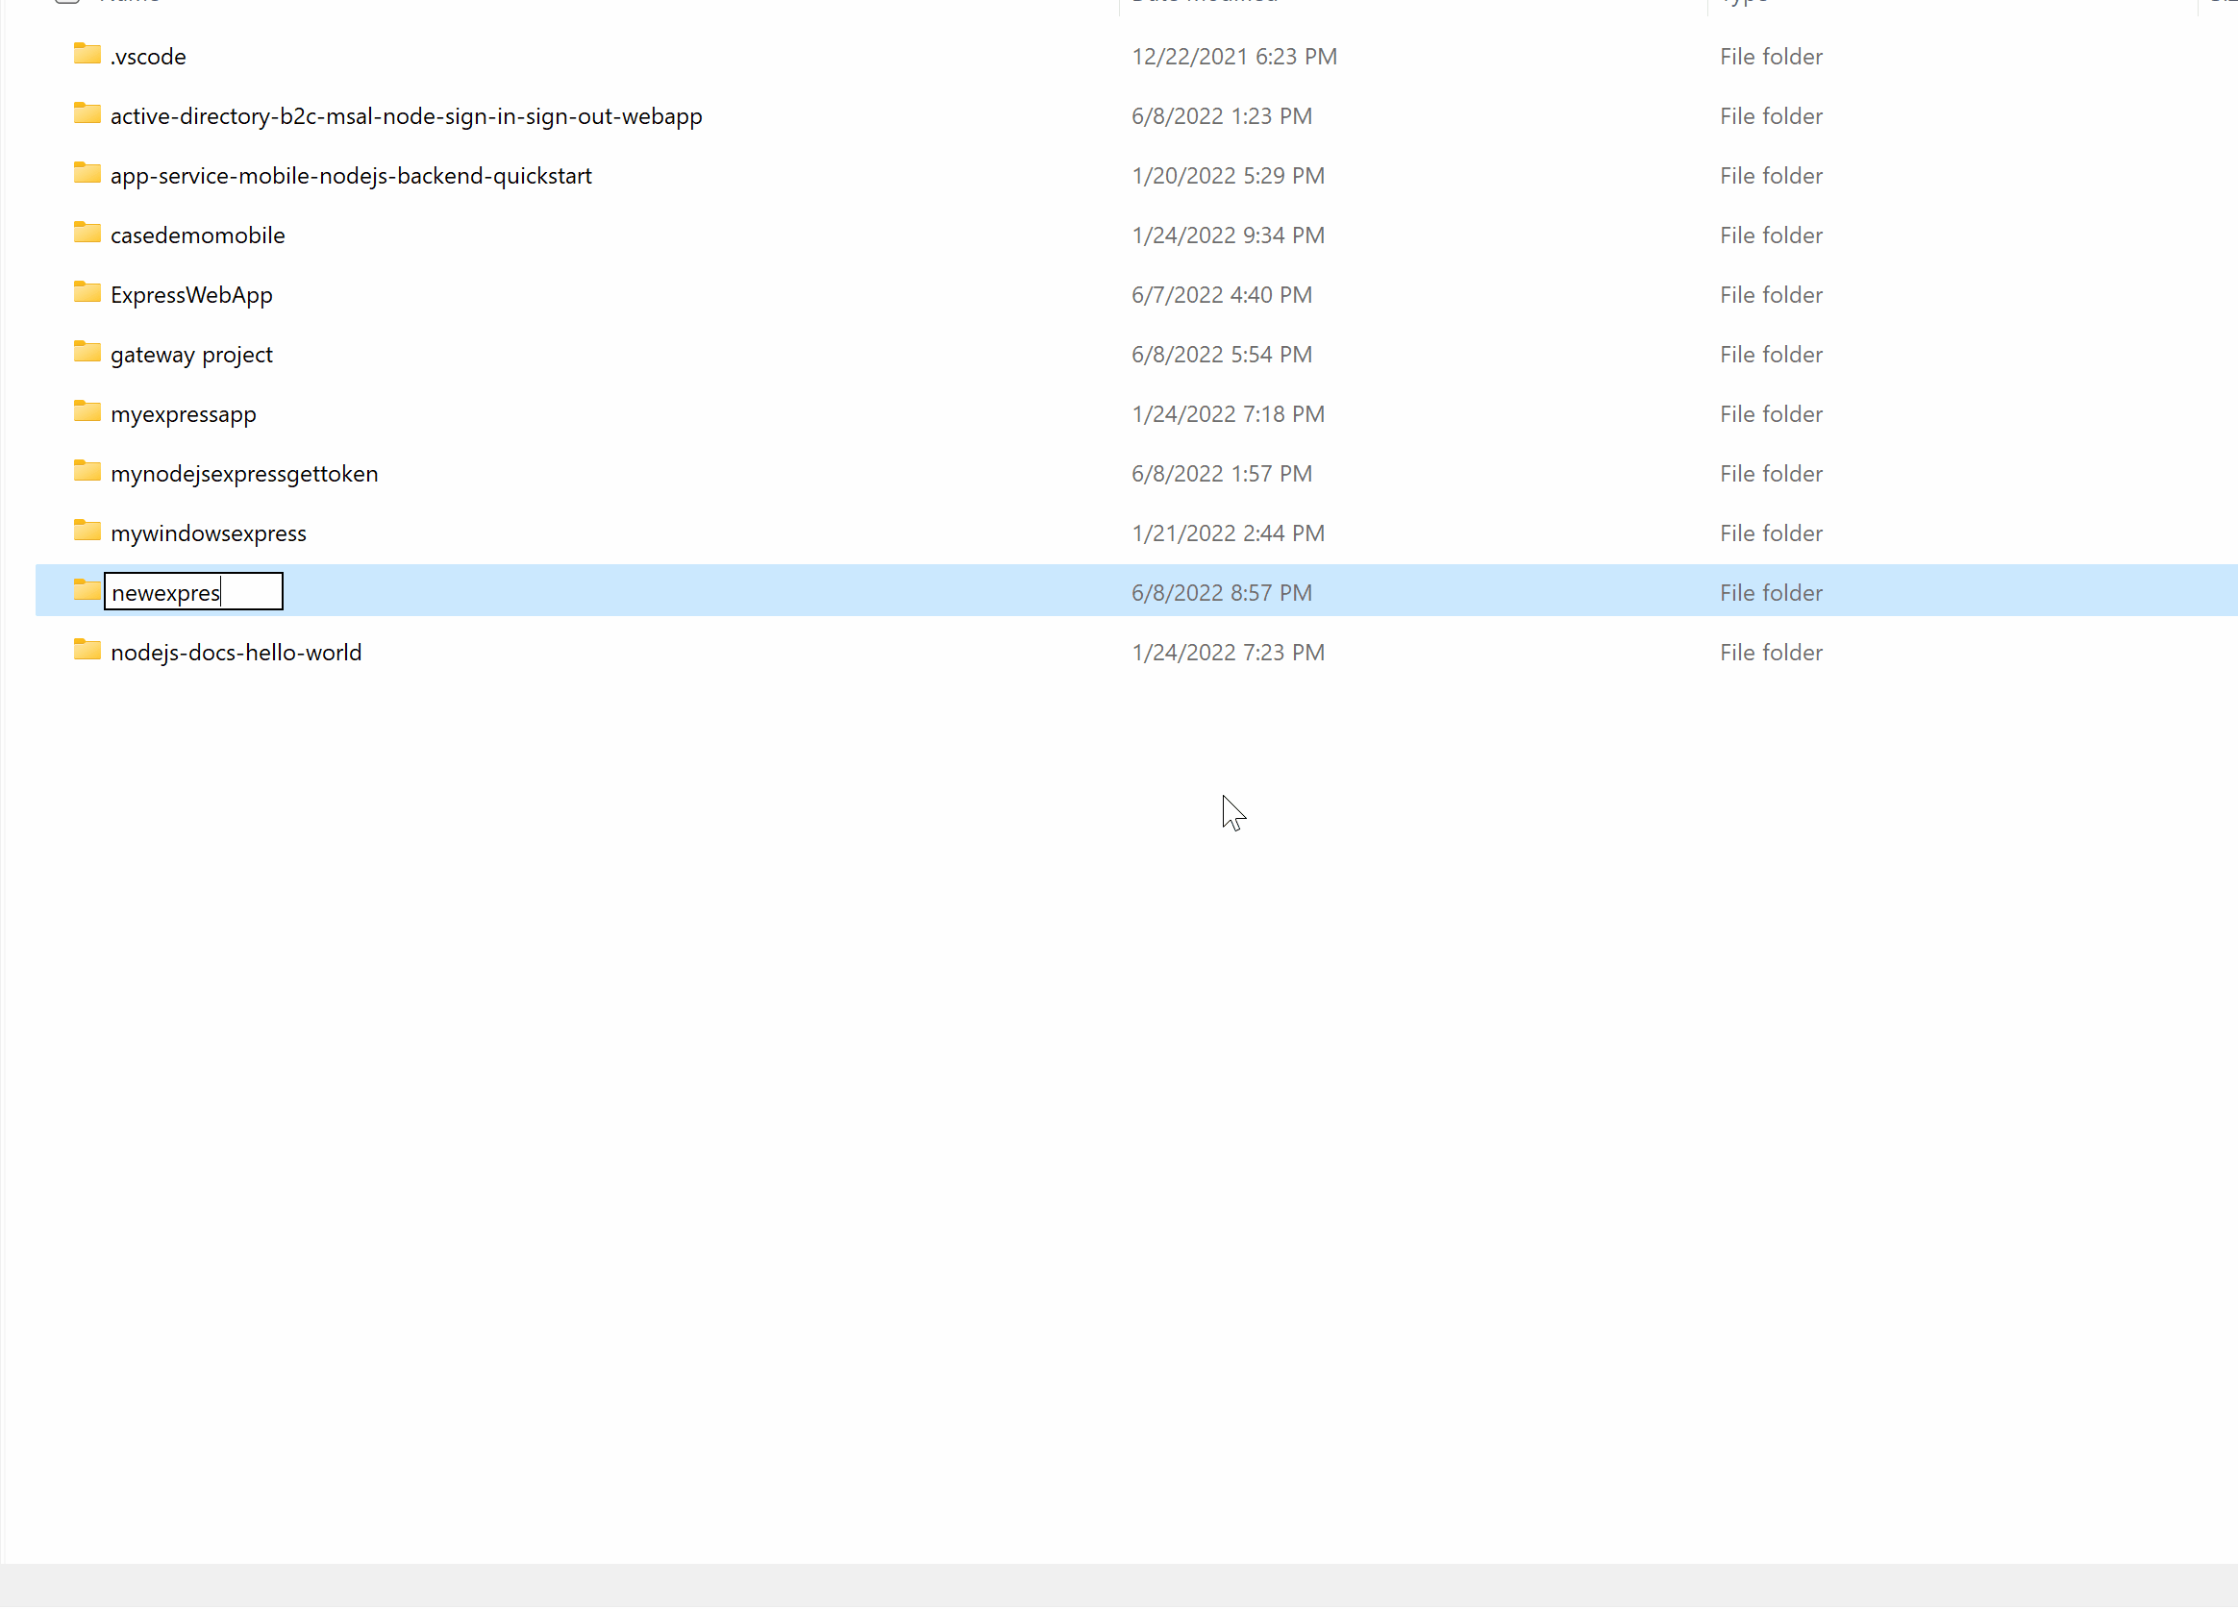Image resolution: width=2238 pixels, height=1609 pixels.
Task: Click the 6/8/2022 5:54 PM modified date
Action: 1222,355
